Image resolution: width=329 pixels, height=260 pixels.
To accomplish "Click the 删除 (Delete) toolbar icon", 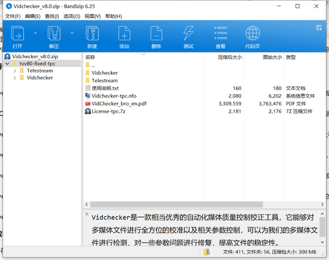I will pyautogui.click(x=156, y=33).
